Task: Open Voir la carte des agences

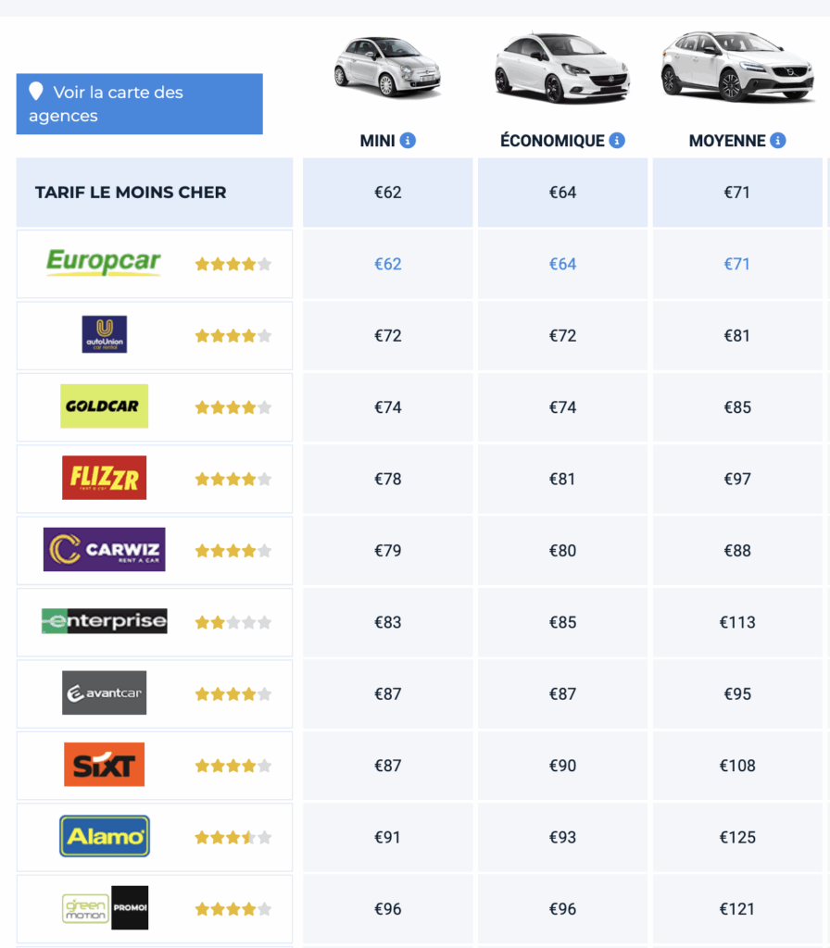Action: 139,104
